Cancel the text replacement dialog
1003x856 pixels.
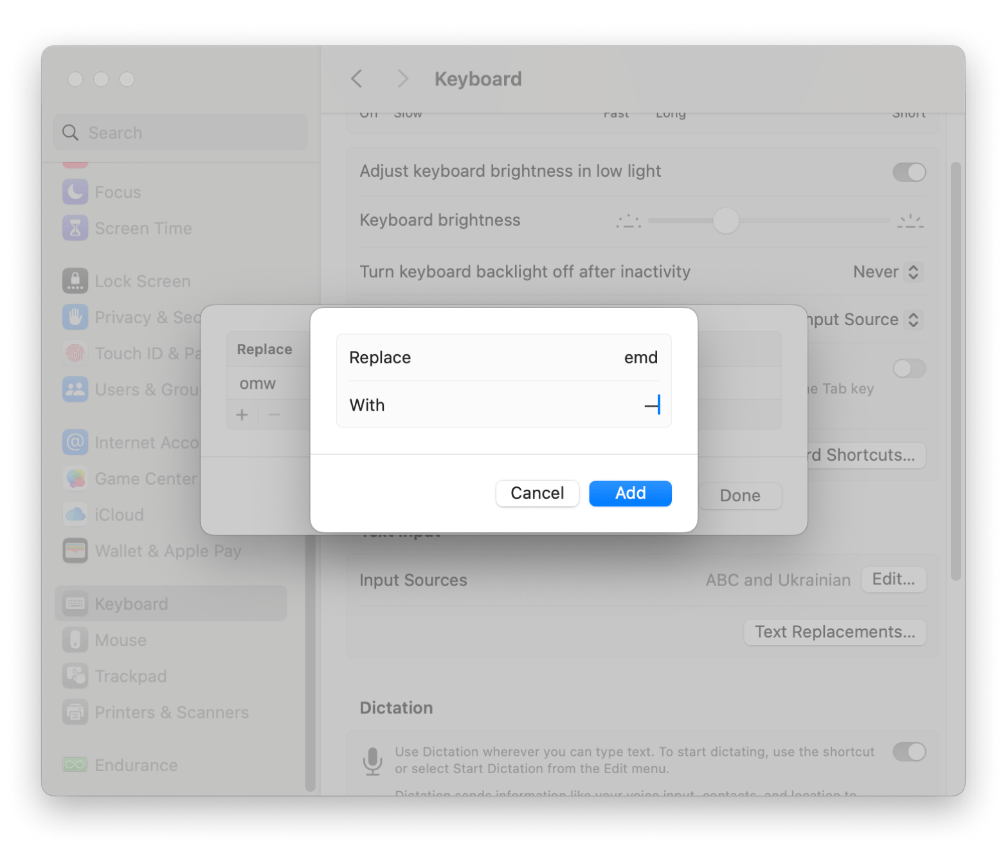[537, 493]
